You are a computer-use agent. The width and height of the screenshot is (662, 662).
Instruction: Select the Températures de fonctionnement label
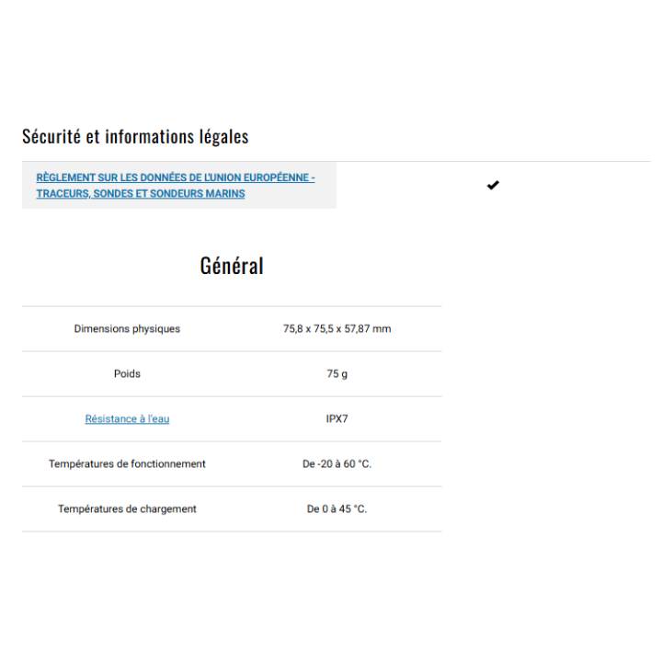127,464
